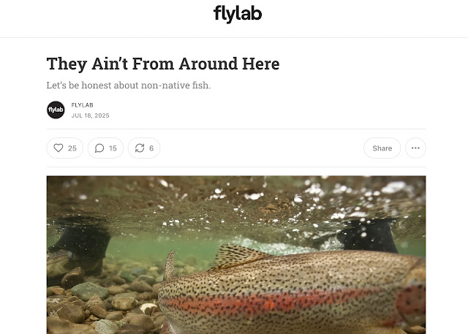
Task: Click the like count 25
Action: coord(72,148)
